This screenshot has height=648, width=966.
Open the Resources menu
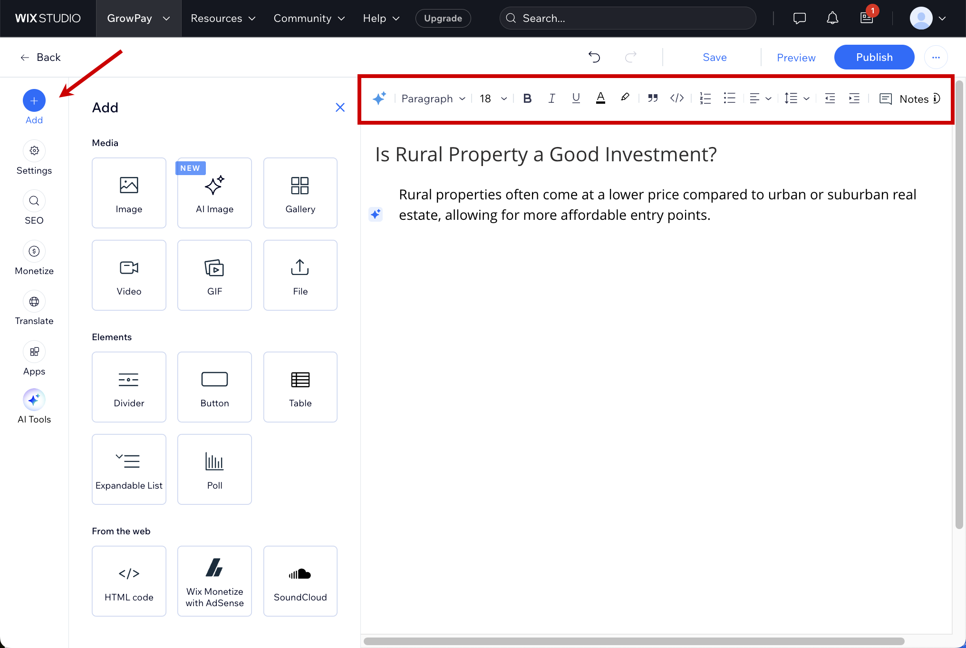223,19
